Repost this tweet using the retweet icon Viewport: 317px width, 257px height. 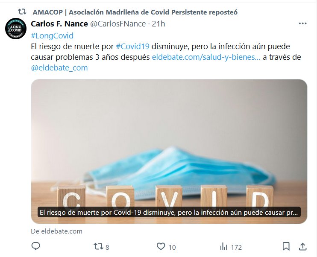pos(98,247)
